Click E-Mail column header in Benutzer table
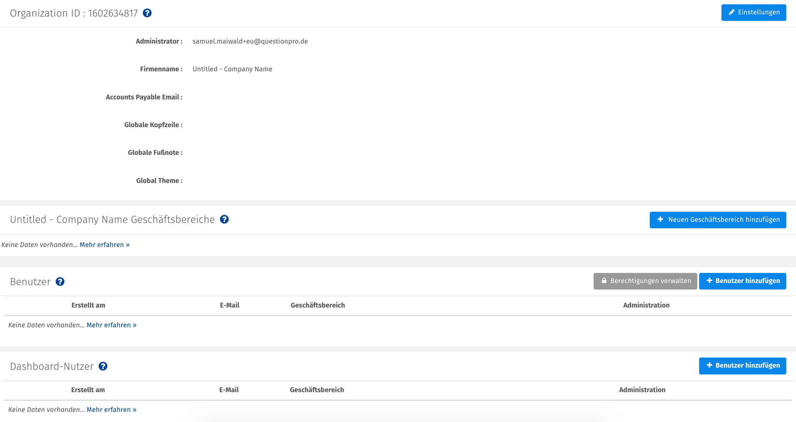Image resolution: width=796 pixels, height=422 pixels. coord(229,305)
